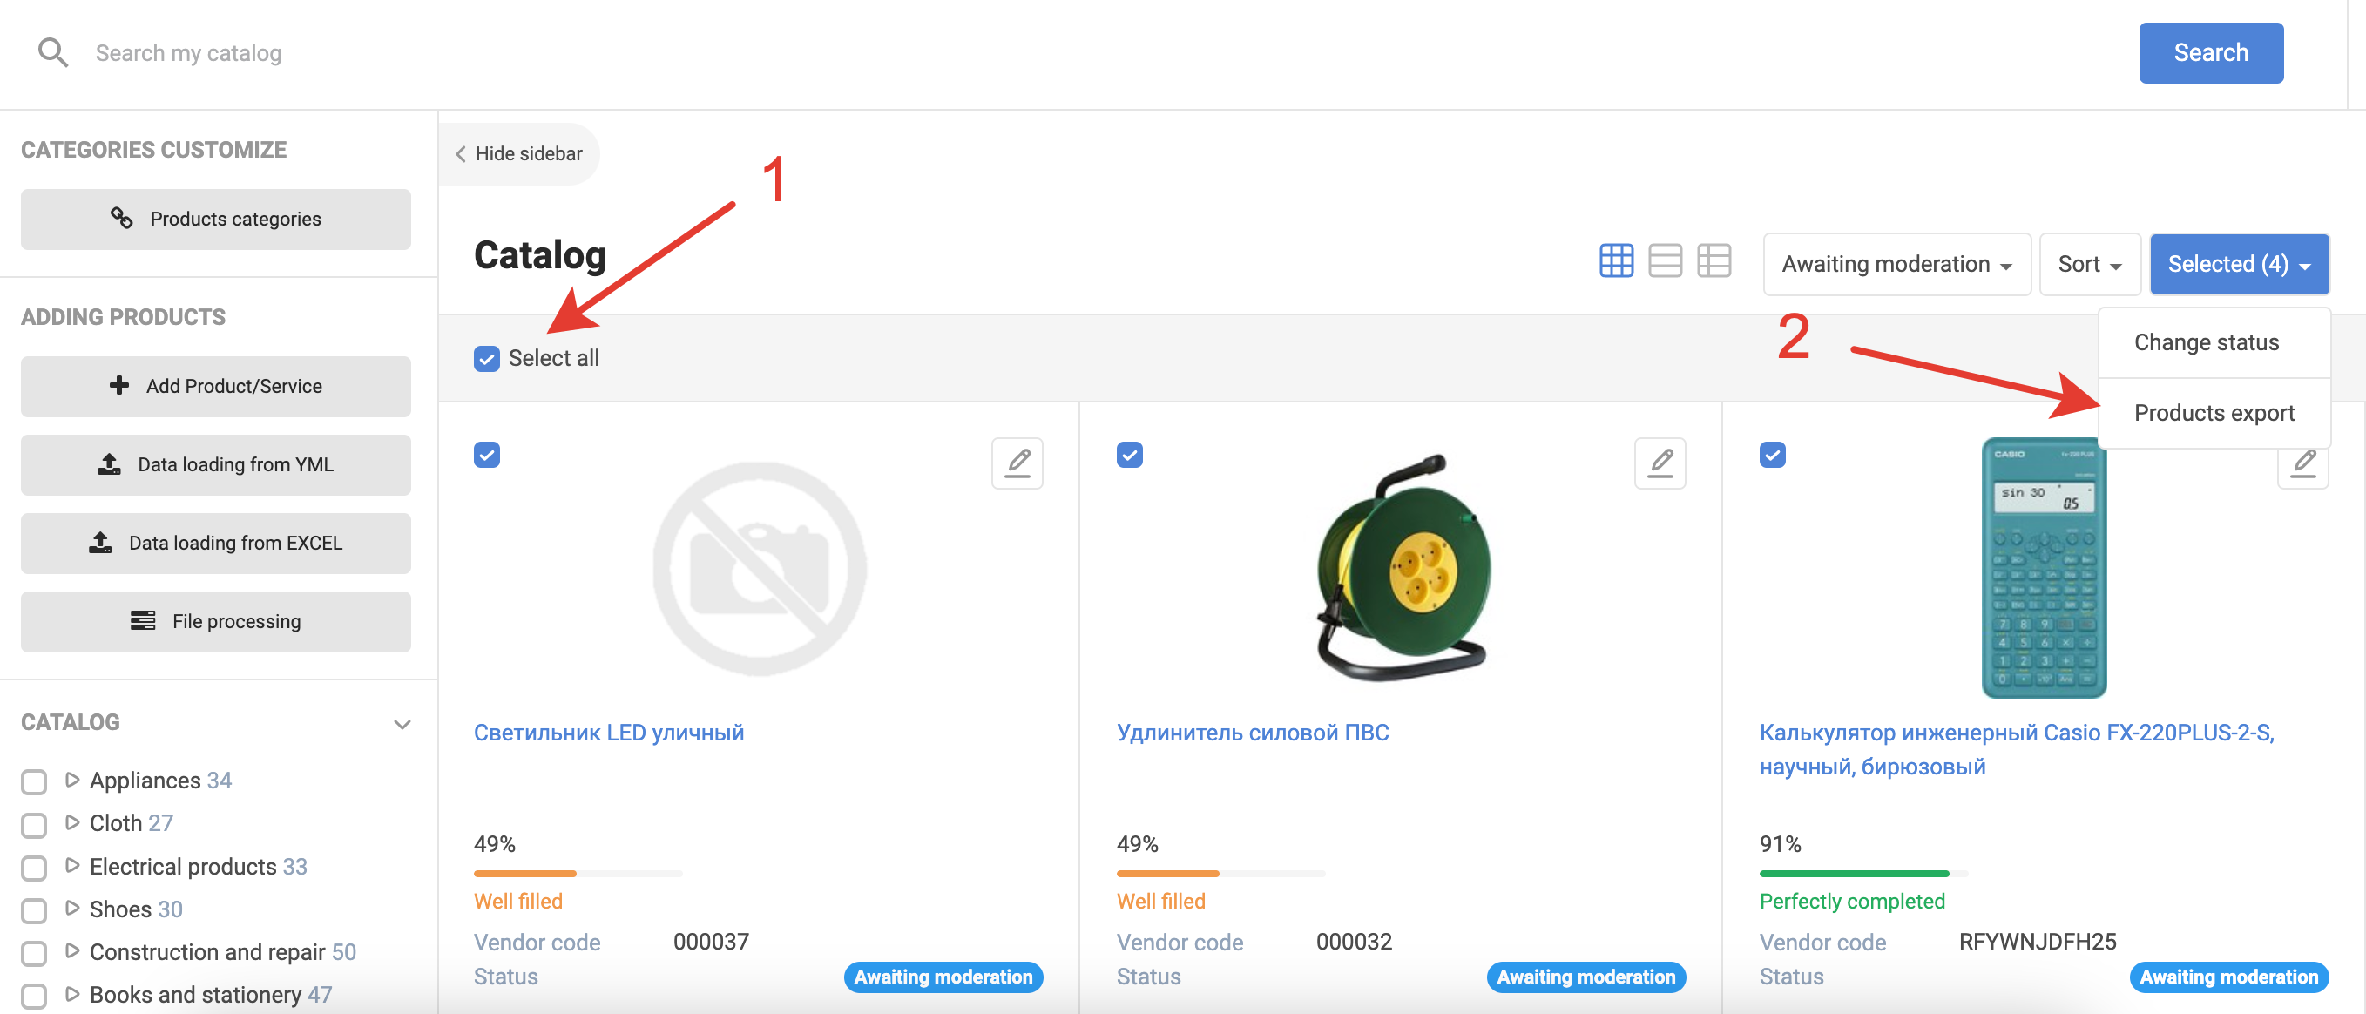This screenshot has height=1014, width=2366.
Task: Click the magnifying glass search icon
Action: point(52,52)
